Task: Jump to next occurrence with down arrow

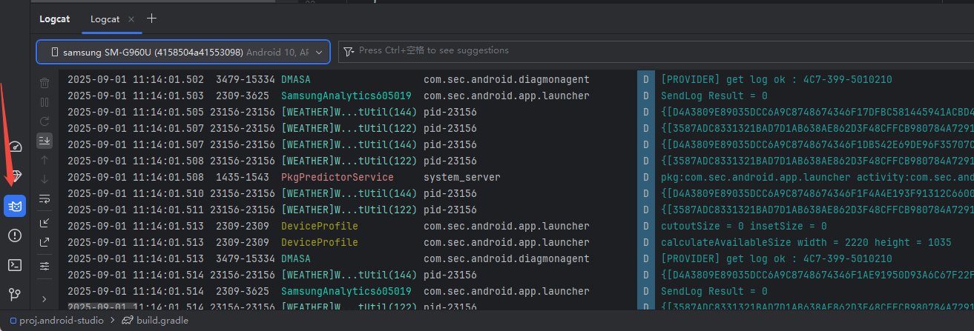Action: click(x=45, y=178)
